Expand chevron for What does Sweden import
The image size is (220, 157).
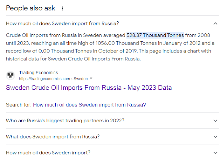(216, 137)
